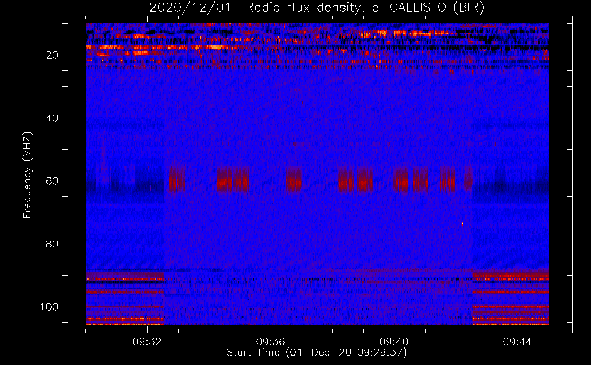Click the 60 MHz frequency tick label

(x=52, y=181)
